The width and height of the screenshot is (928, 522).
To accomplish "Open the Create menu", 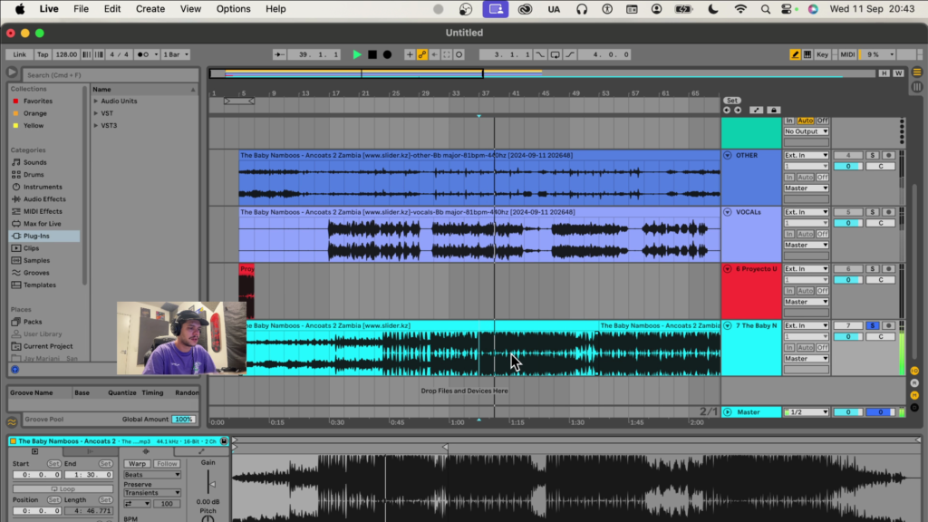I will click(x=150, y=9).
